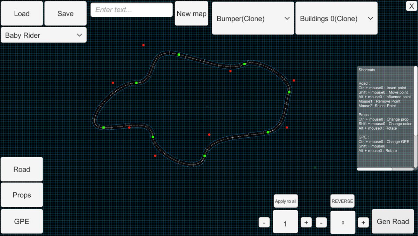This screenshot has width=418, height=236.
Task: Select the red influence point below the Save button
Action: click(113, 83)
